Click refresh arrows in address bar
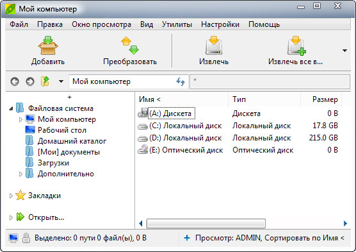Screen dimensions: 356x252 [181, 81]
